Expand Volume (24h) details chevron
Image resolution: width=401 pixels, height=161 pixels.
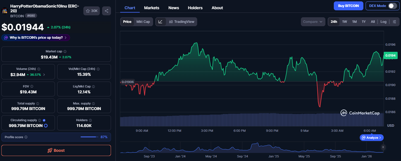(44, 75)
